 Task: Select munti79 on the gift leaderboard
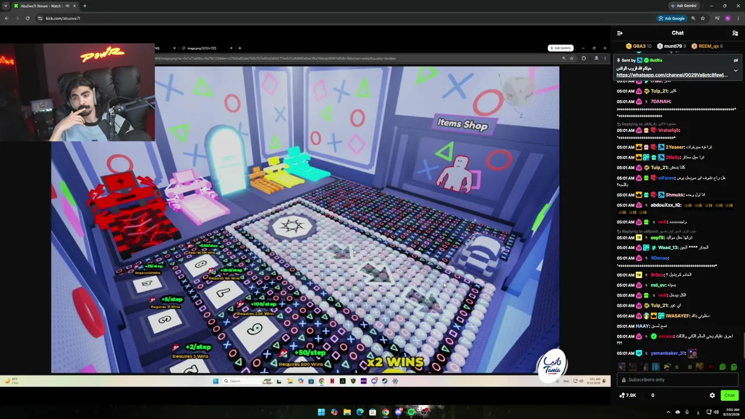tap(671, 46)
